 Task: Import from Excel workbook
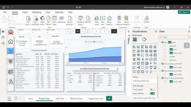point(35,21)
